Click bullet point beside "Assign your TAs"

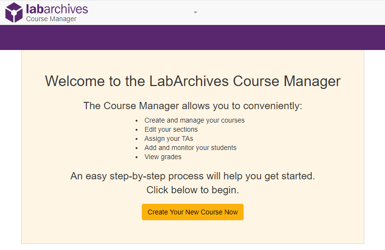(x=137, y=139)
